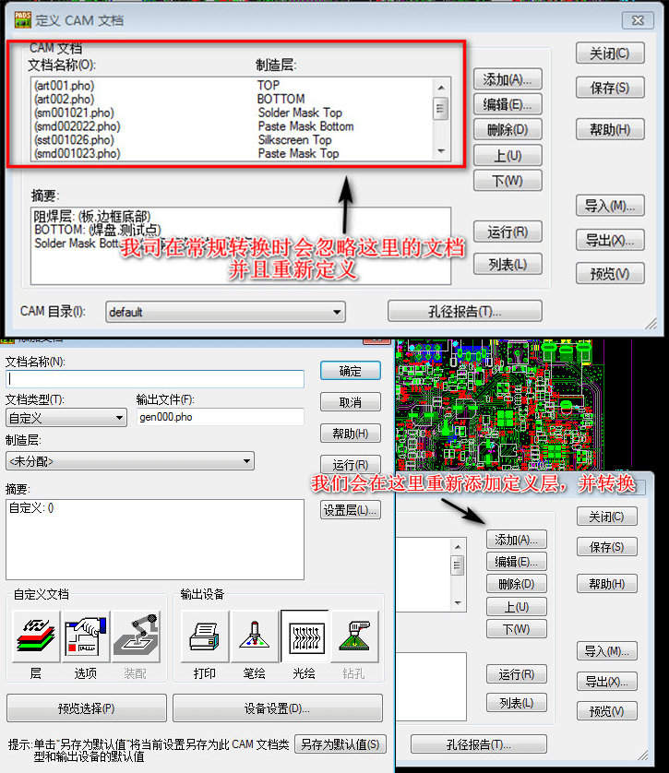Click the 装配 (Assembly) icon
The height and width of the screenshot is (773, 669).
pyautogui.click(x=135, y=637)
